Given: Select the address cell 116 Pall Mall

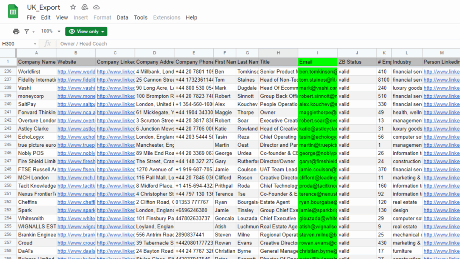Looking at the screenshot, I should click(154, 177).
